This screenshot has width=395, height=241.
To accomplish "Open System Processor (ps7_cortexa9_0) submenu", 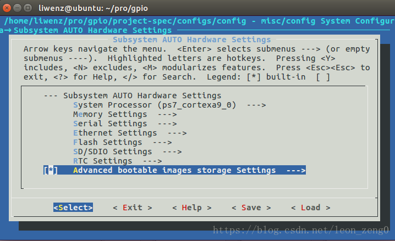I will pos(169,105).
